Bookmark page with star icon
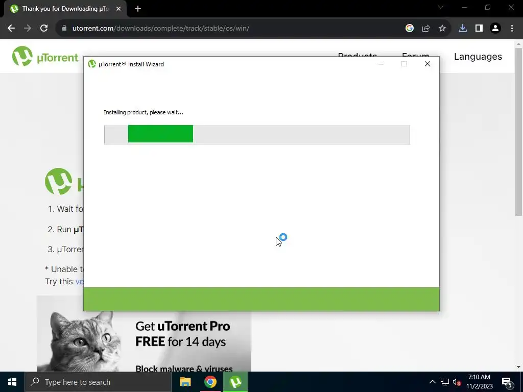This screenshot has height=392, width=523. coord(442,29)
